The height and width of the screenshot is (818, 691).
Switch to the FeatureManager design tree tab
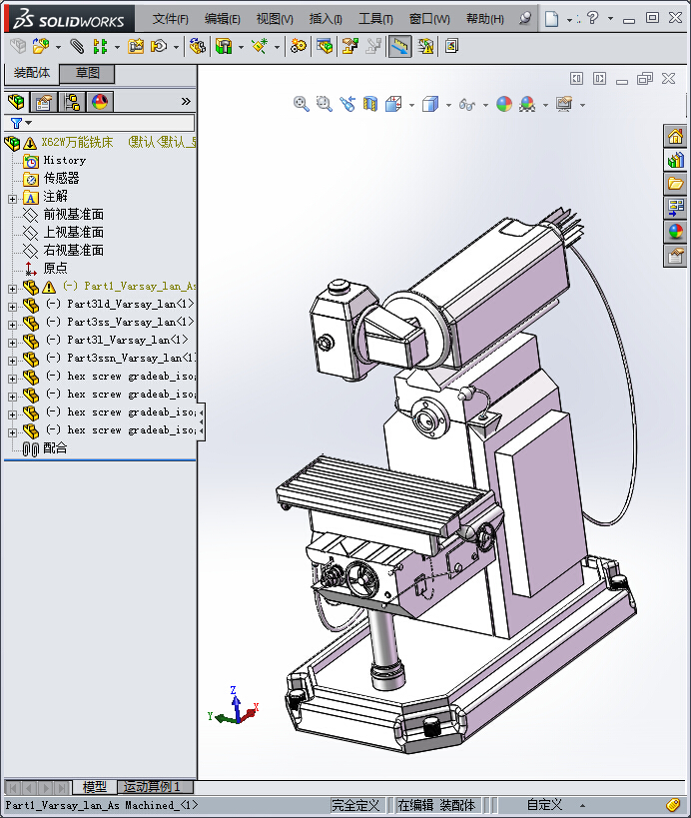(x=16, y=101)
